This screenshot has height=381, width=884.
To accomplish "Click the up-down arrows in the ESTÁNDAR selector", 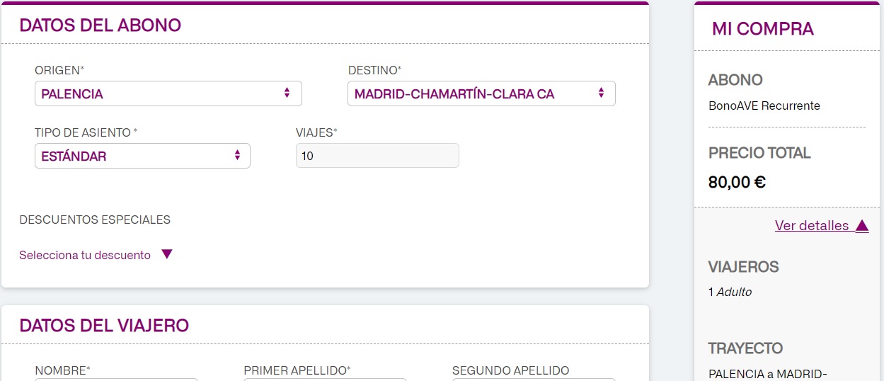I will (x=237, y=155).
